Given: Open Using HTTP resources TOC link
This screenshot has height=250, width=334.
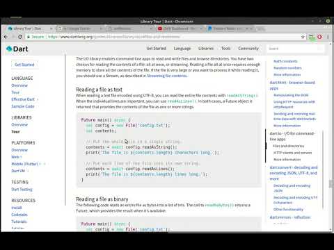Looking at the screenshot, I should pos(294,104).
